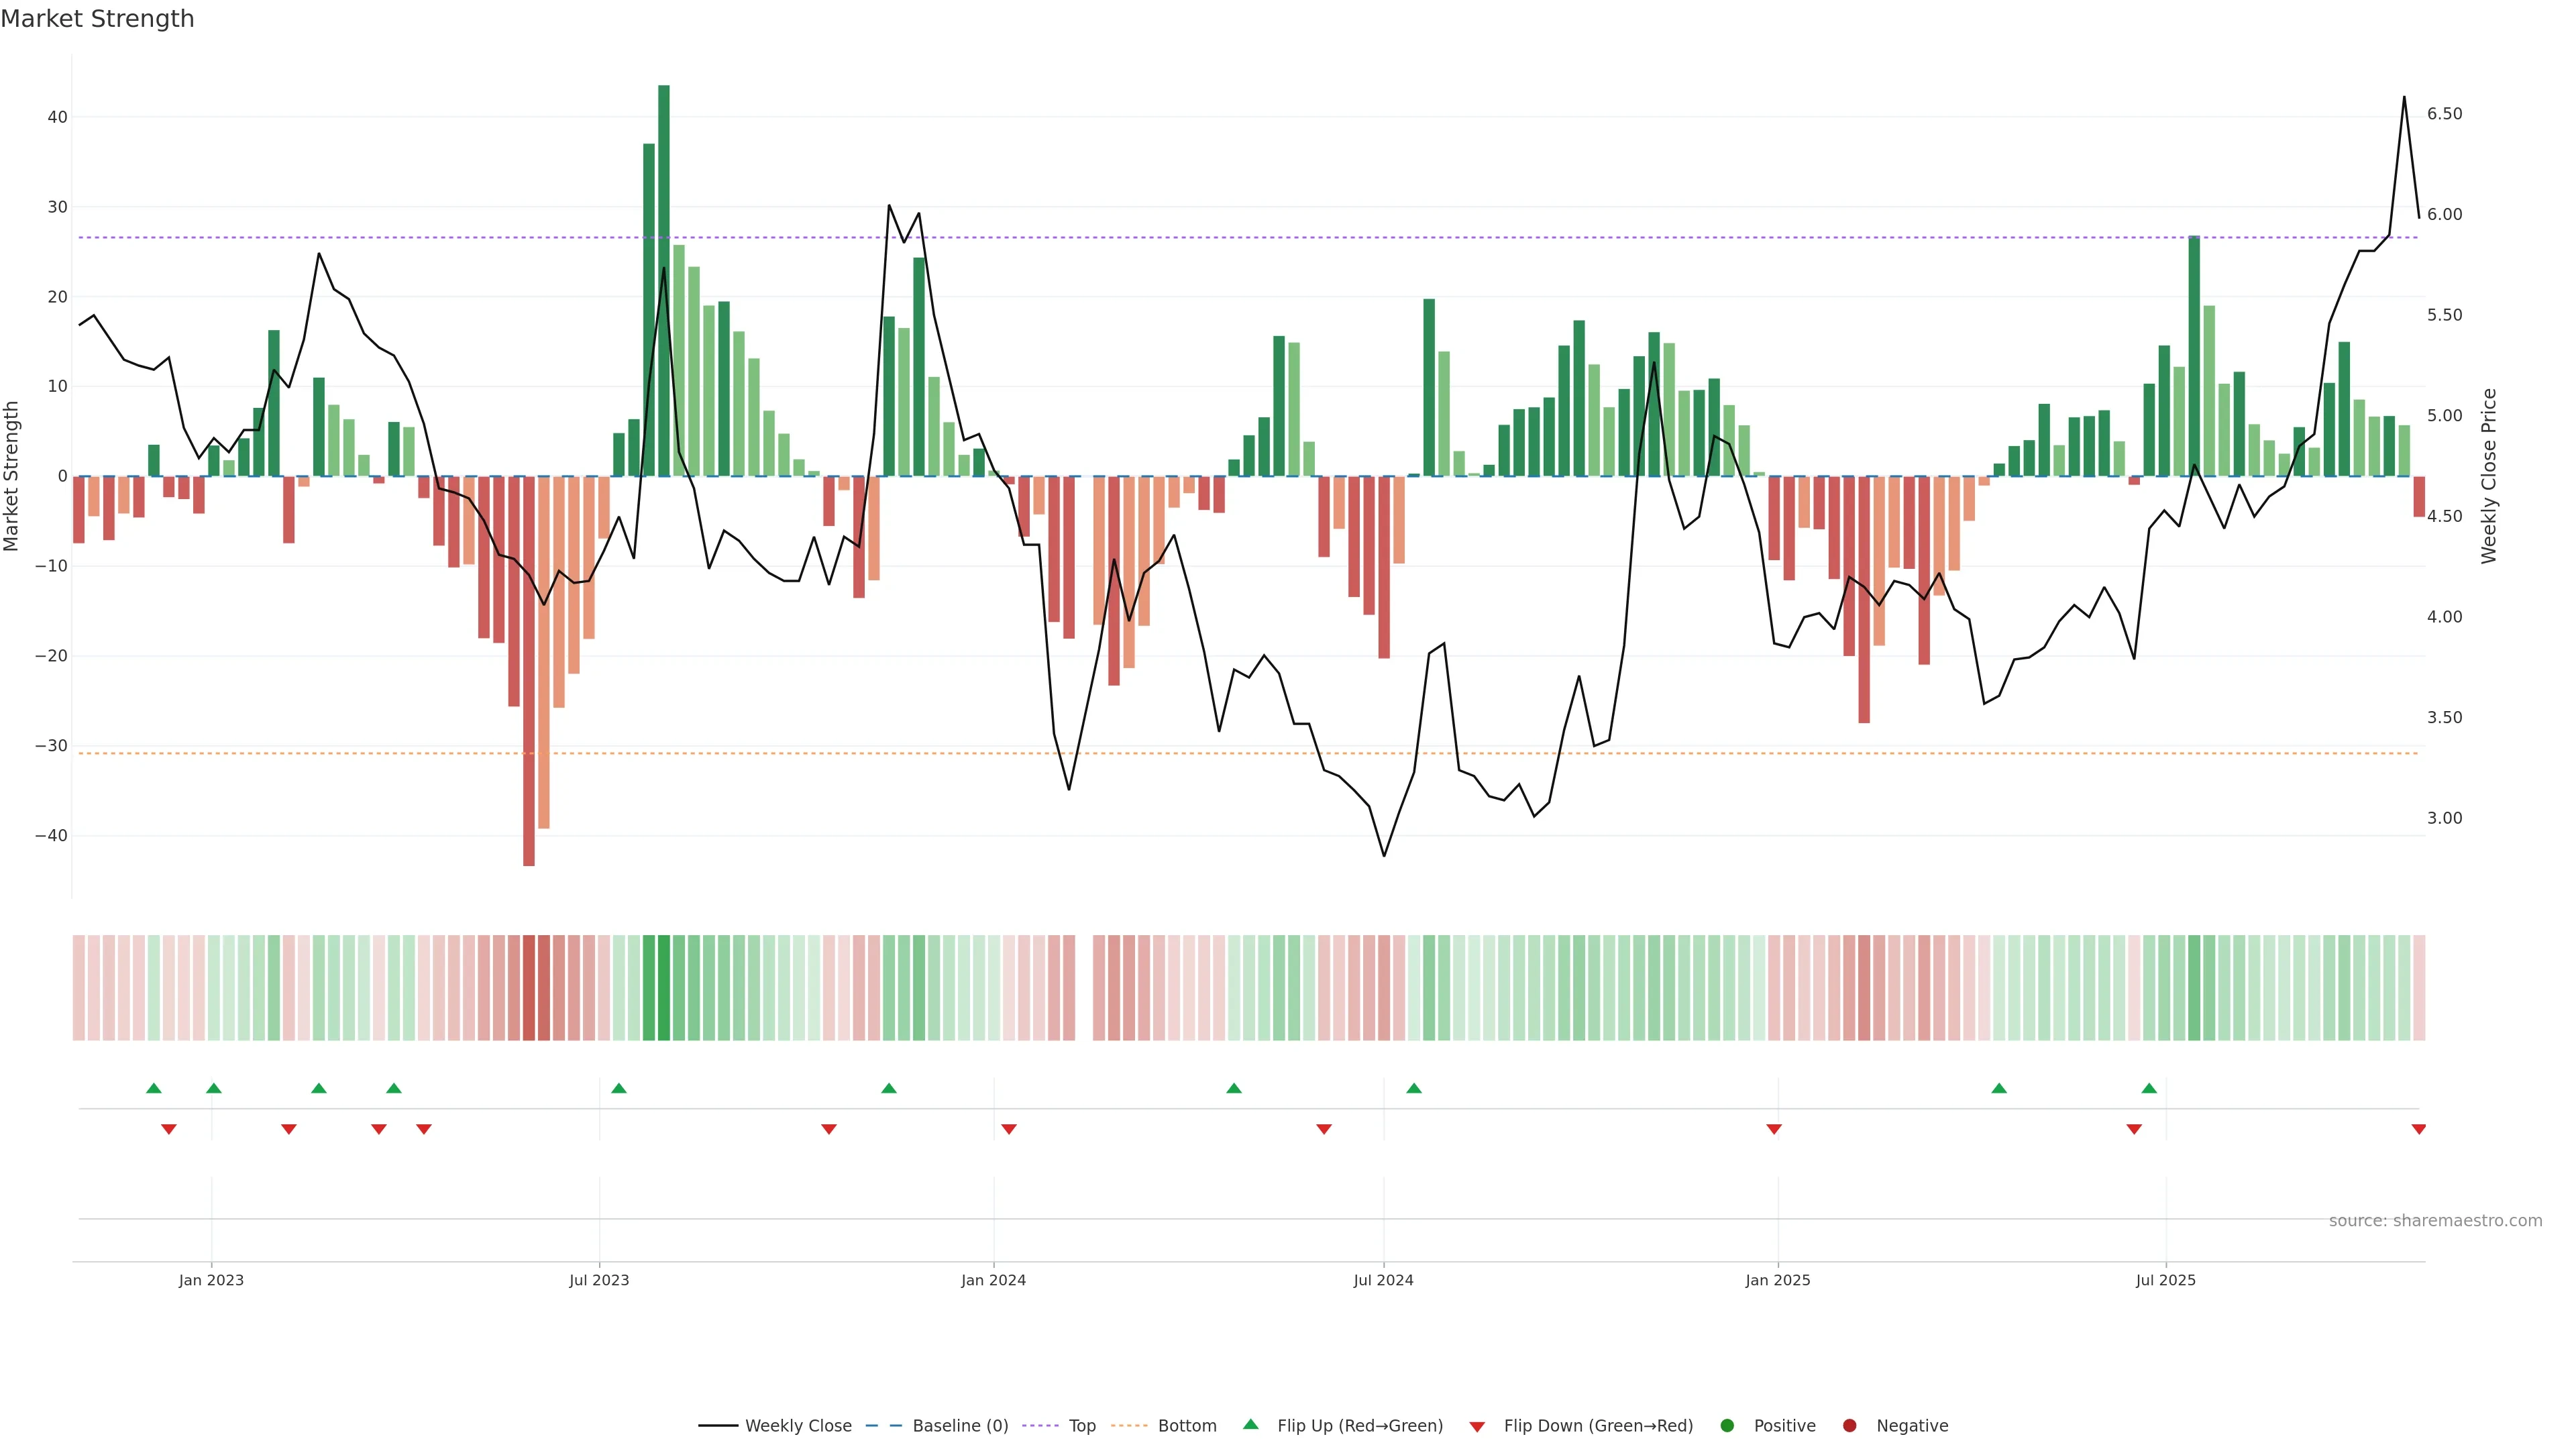Click green Flip Up legend triangle
Screen dimensions: 2576x1449
[x=1250, y=1424]
